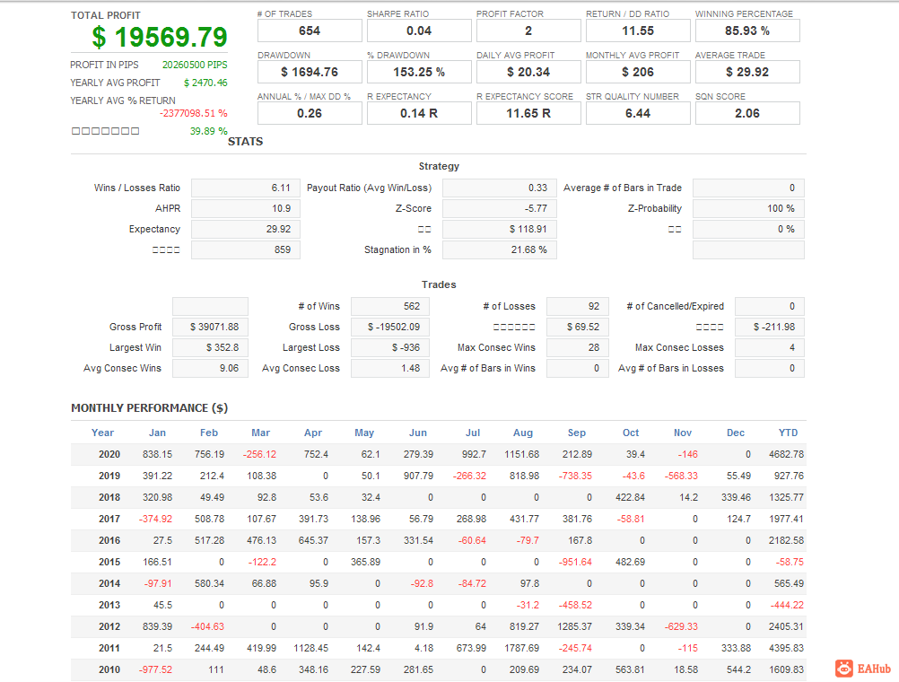Click the # of Trades value 654
The image size is (899, 682).
[x=310, y=31]
